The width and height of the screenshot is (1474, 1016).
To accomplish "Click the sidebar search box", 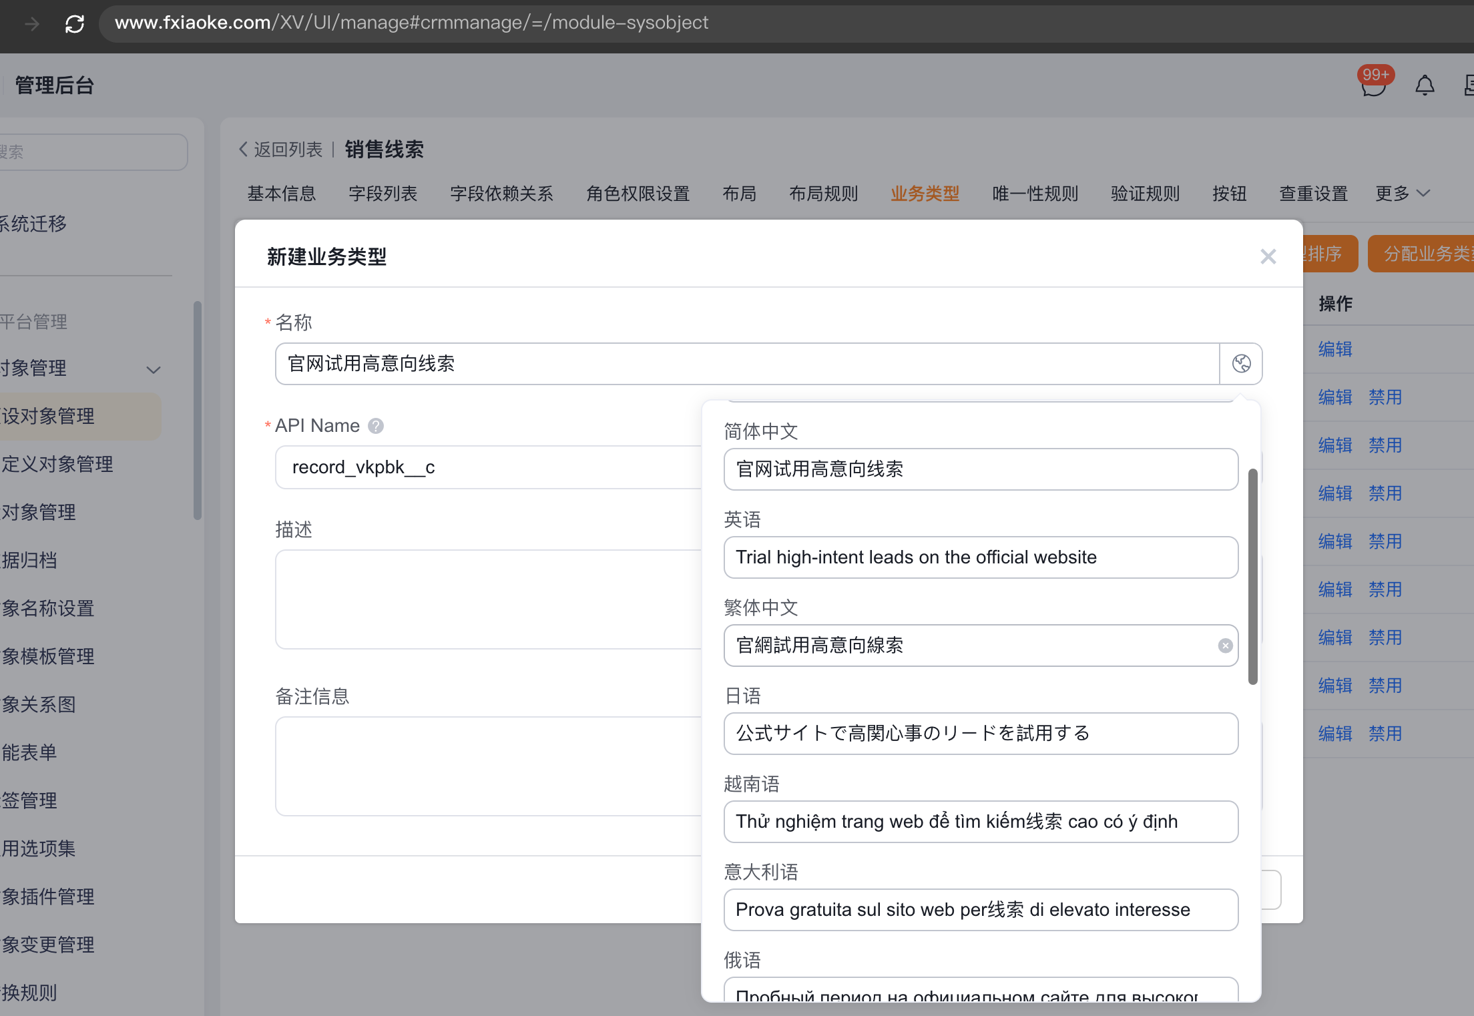I will pyautogui.click(x=93, y=152).
